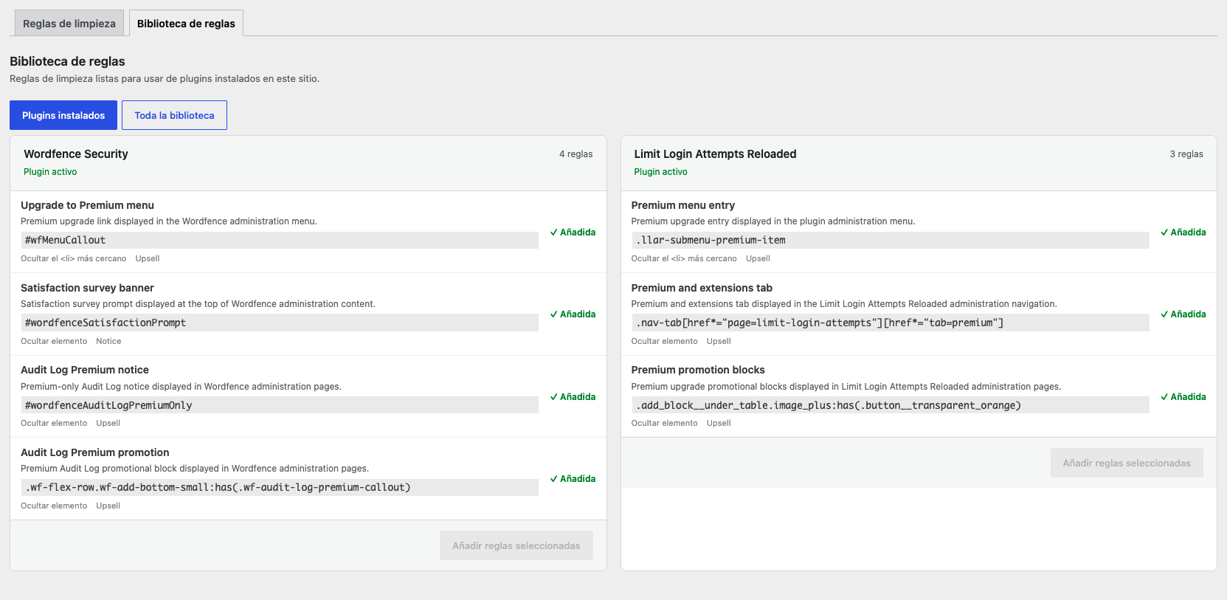This screenshot has height=600, width=1227.
Task: Click Añadida checkmark for Upgrade to Premium menu
Action: coord(573,232)
